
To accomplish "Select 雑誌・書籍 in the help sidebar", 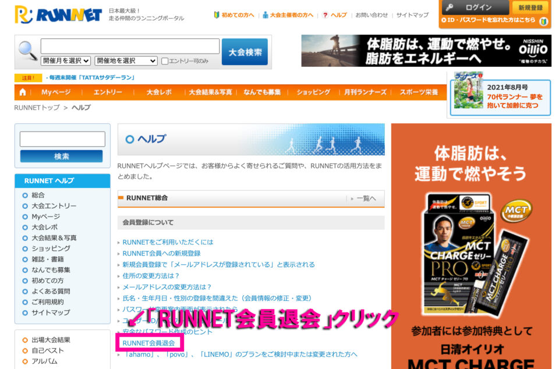I will [48, 260].
